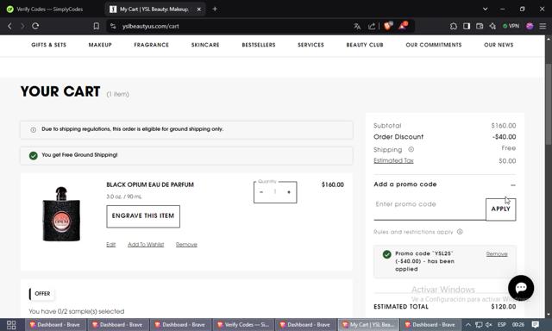552x331 pixels.
Task: Open the tab search chevron
Action: [485, 9]
